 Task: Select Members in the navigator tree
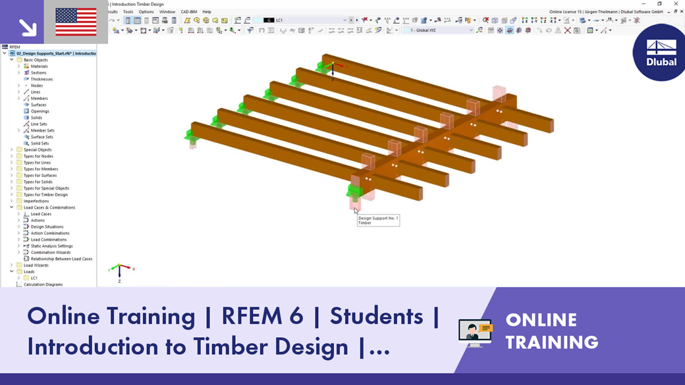point(40,99)
